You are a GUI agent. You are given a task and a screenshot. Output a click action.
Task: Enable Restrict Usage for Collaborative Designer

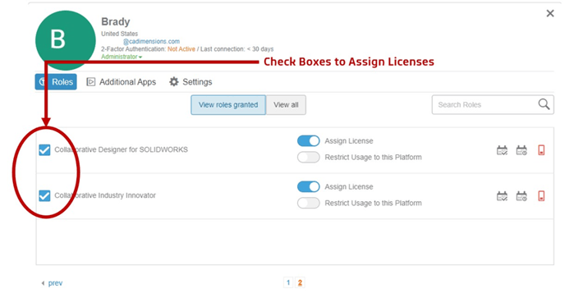tap(309, 157)
